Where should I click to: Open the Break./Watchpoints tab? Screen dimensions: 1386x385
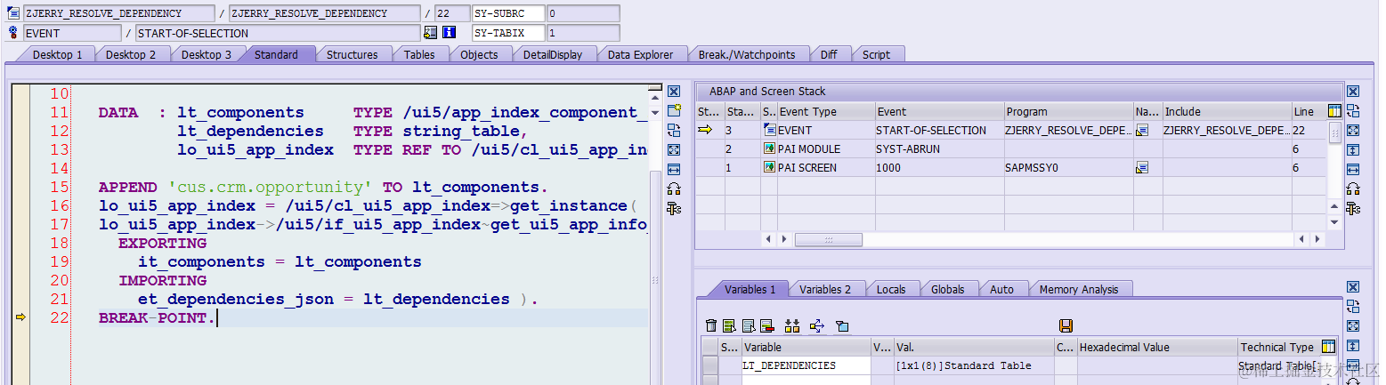747,54
